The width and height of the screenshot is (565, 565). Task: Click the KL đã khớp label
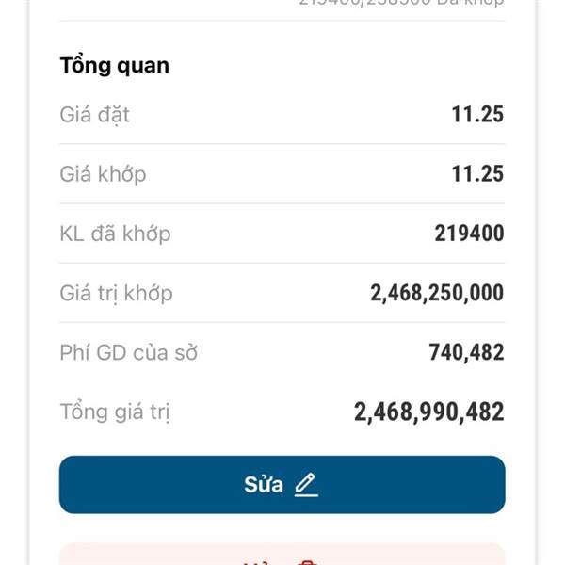pyautogui.click(x=115, y=234)
